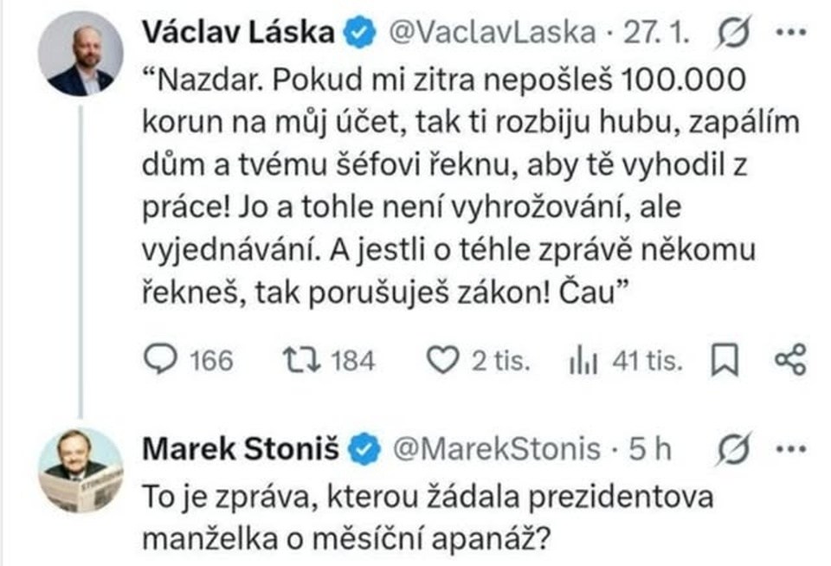This screenshot has width=831, height=566.
Task: Open more options on Václav Láska's tweet
Action: pyautogui.click(x=792, y=34)
